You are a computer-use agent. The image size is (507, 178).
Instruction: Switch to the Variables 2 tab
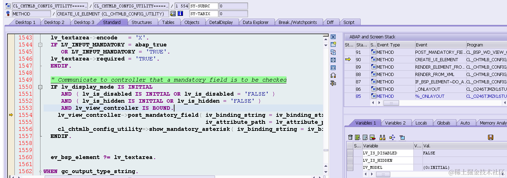395,123
